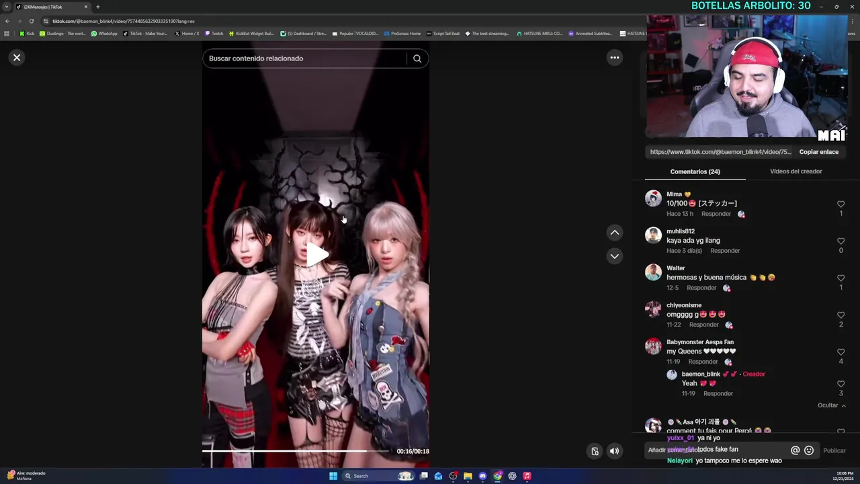
Task: Like baemon_blink's reply 'Yeah'
Action: [841, 384]
